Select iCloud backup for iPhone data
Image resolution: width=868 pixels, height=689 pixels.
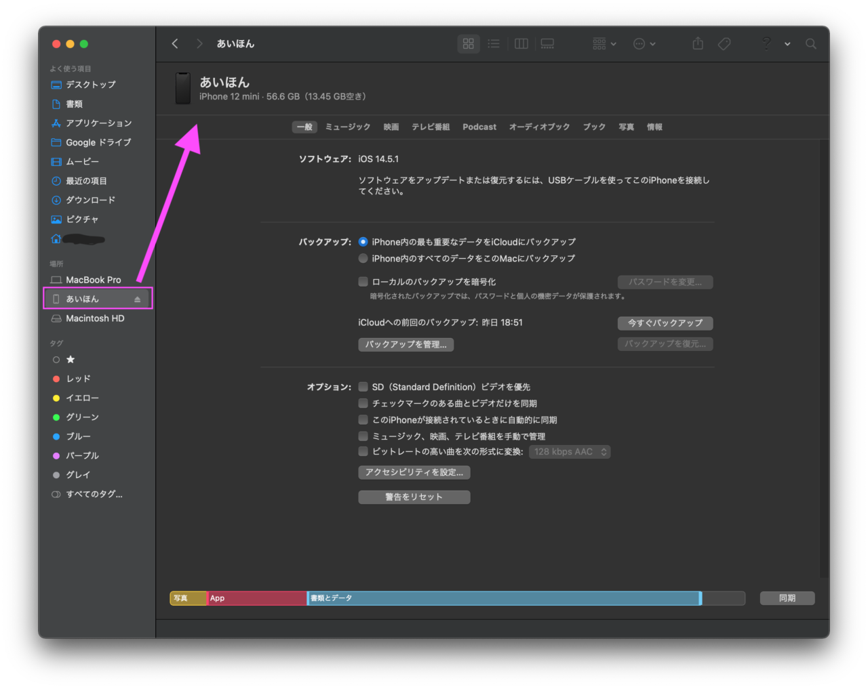coord(363,242)
